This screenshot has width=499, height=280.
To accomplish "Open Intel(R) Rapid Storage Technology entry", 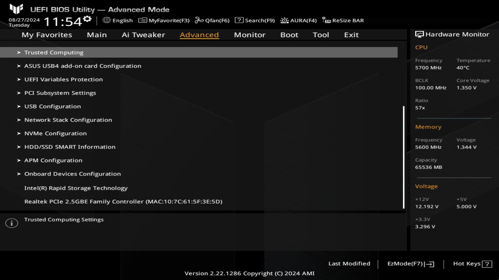I will [x=76, y=188].
